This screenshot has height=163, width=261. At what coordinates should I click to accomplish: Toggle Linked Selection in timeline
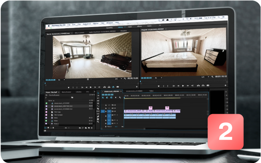pyautogui.click(x=111, y=98)
